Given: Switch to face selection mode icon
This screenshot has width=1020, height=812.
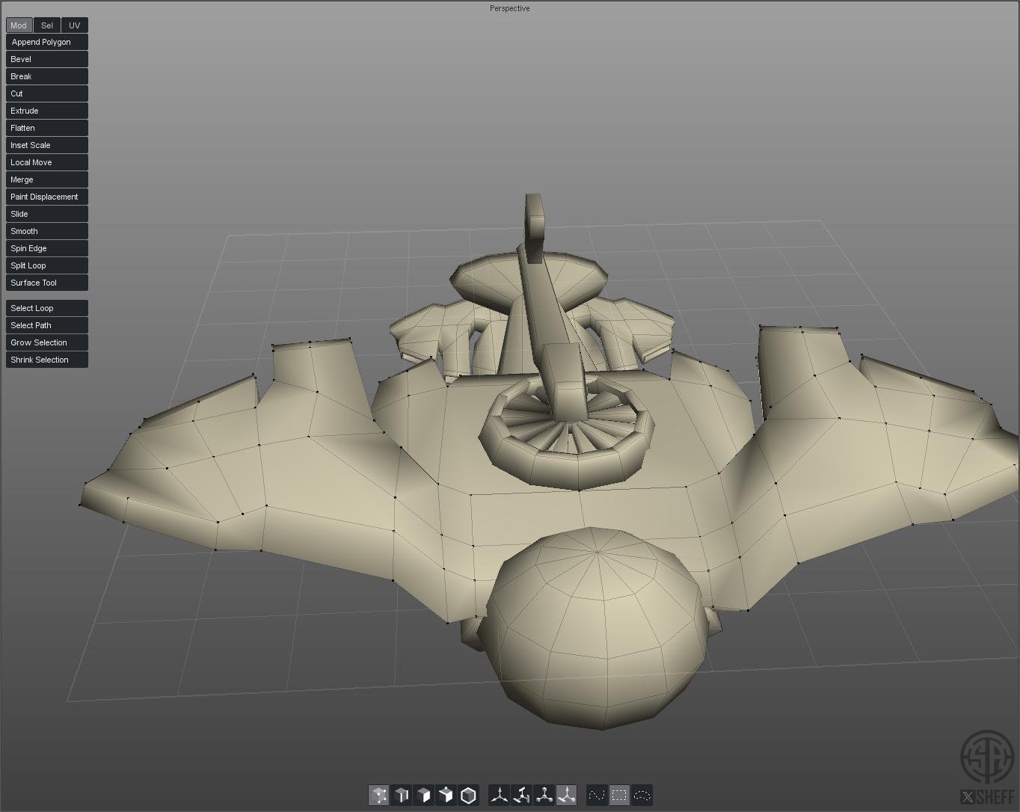Looking at the screenshot, I should pyautogui.click(x=424, y=796).
